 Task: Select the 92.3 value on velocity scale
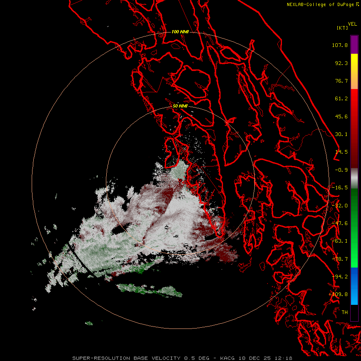pyautogui.click(x=341, y=63)
